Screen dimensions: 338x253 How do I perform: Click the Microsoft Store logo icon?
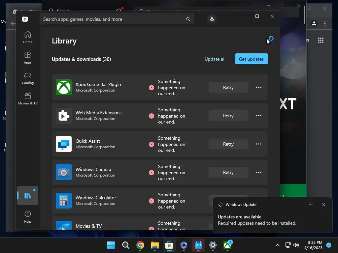click(25, 19)
